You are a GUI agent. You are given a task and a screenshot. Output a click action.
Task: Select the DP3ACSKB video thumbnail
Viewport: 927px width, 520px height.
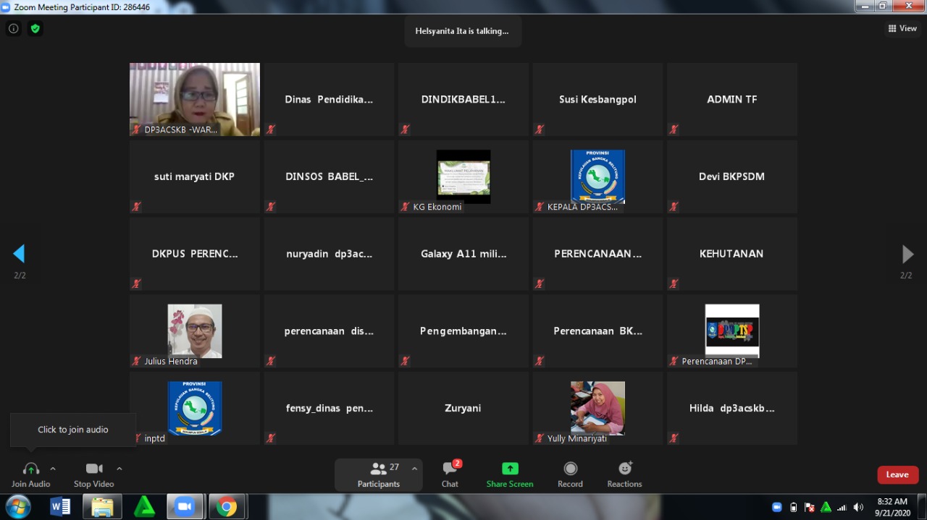[x=194, y=99]
